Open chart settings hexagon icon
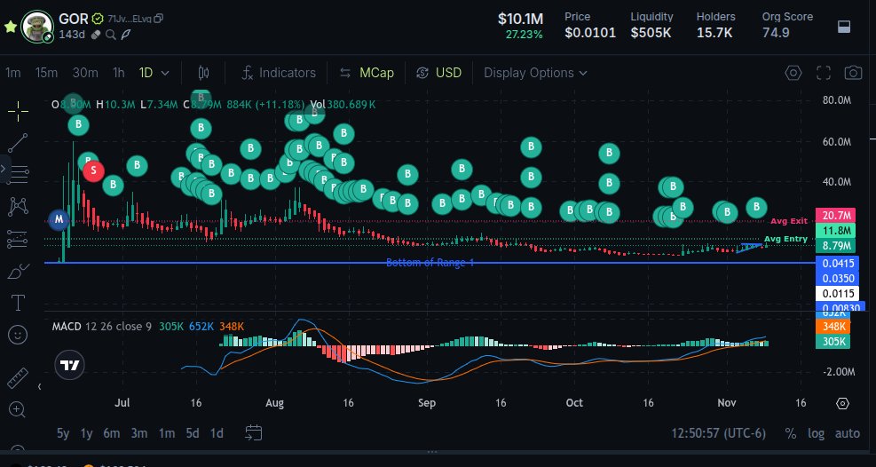This screenshot has width=876, height=467. point(793,73)
